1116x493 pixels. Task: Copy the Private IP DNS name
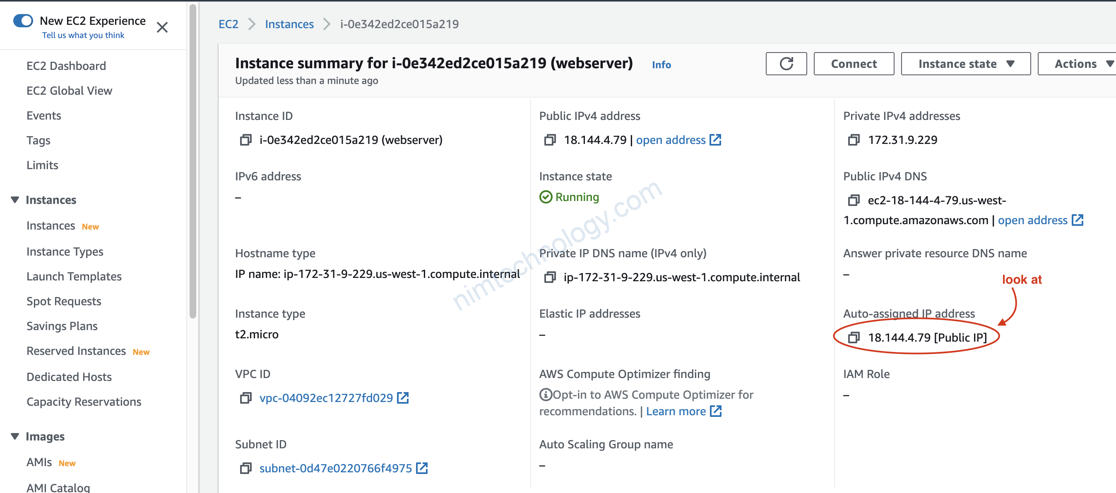[549, 277]
